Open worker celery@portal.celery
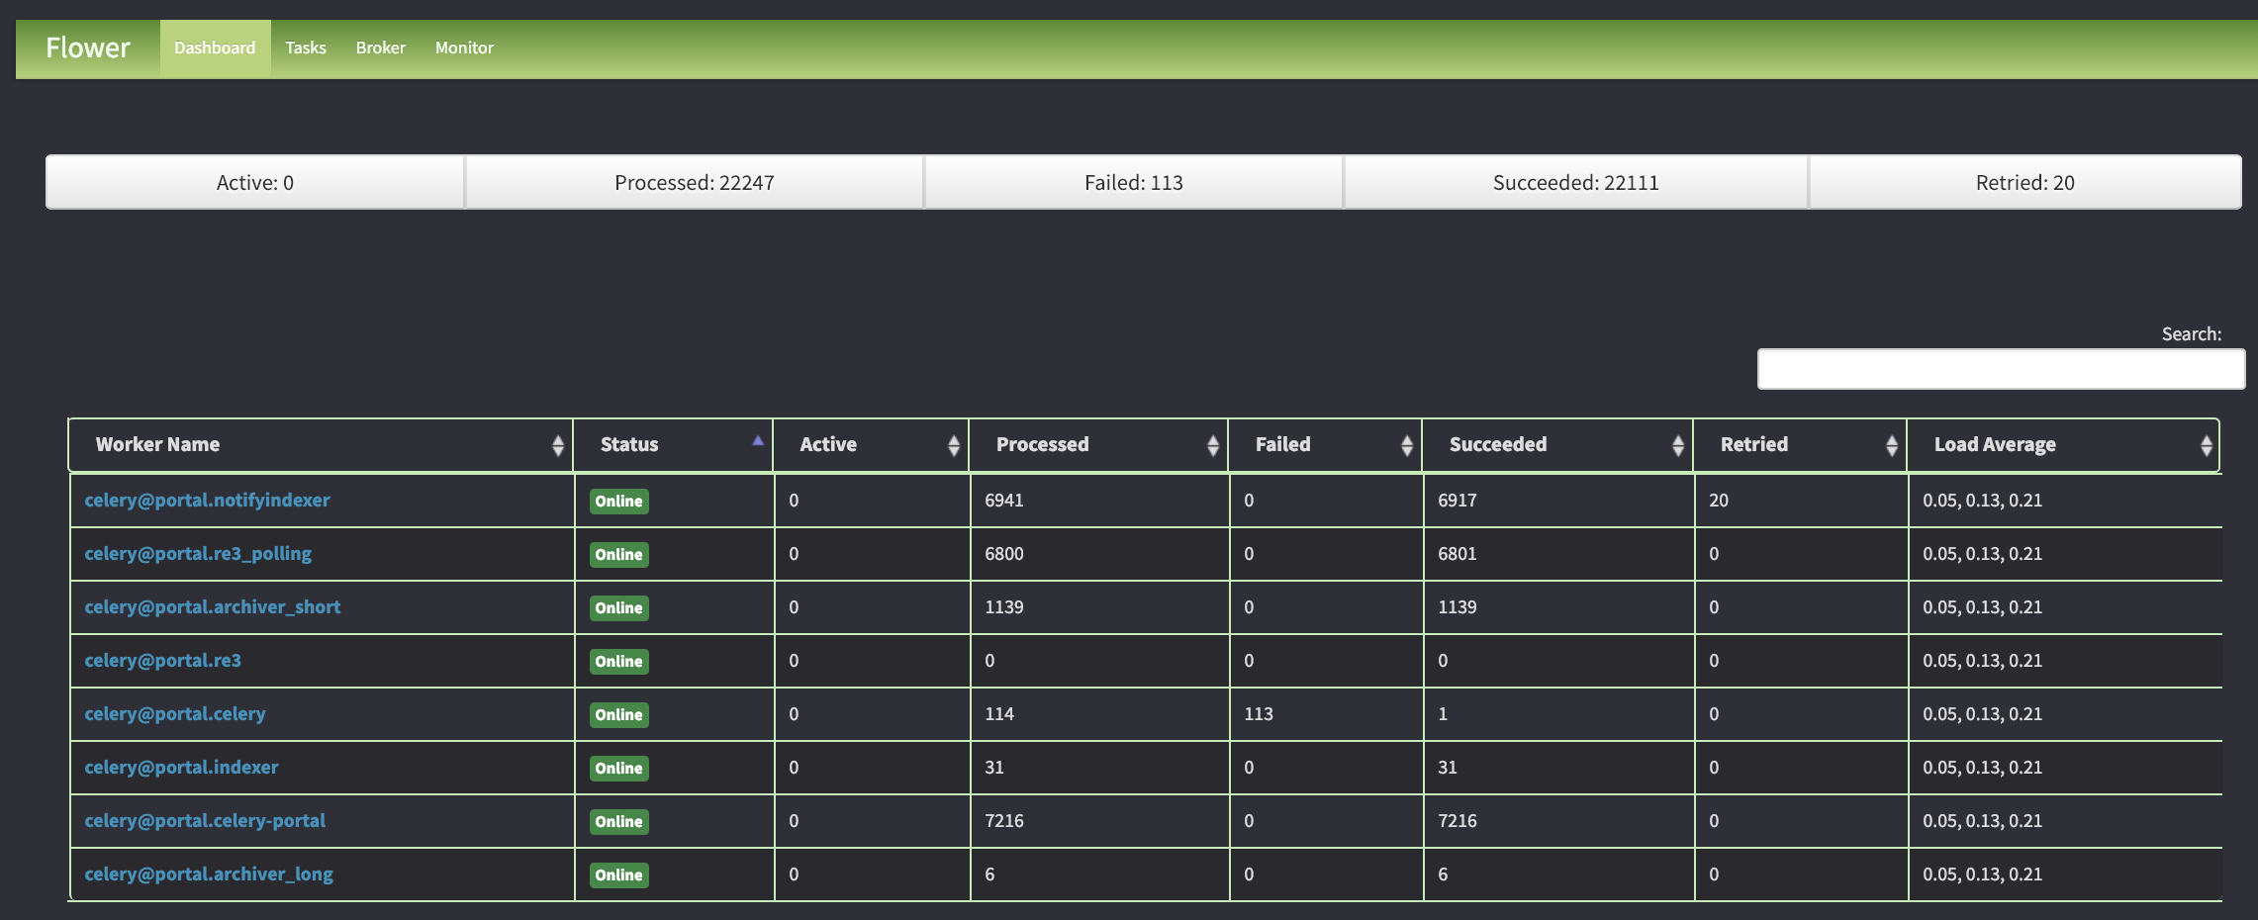Screen dimensions: 2258x920 coord(175,714)
